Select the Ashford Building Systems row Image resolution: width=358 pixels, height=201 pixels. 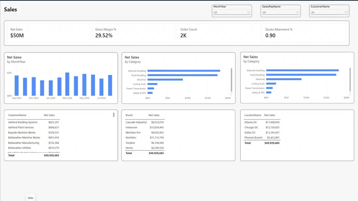tap(34, 122)
